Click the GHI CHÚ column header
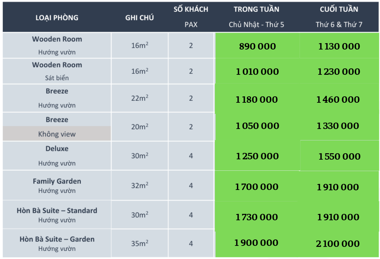The height and width of the screenshot is (259, 380). click(139, 18)
